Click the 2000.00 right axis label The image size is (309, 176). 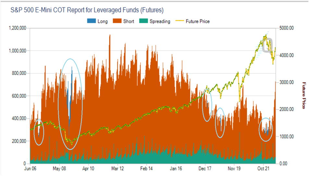287,109
